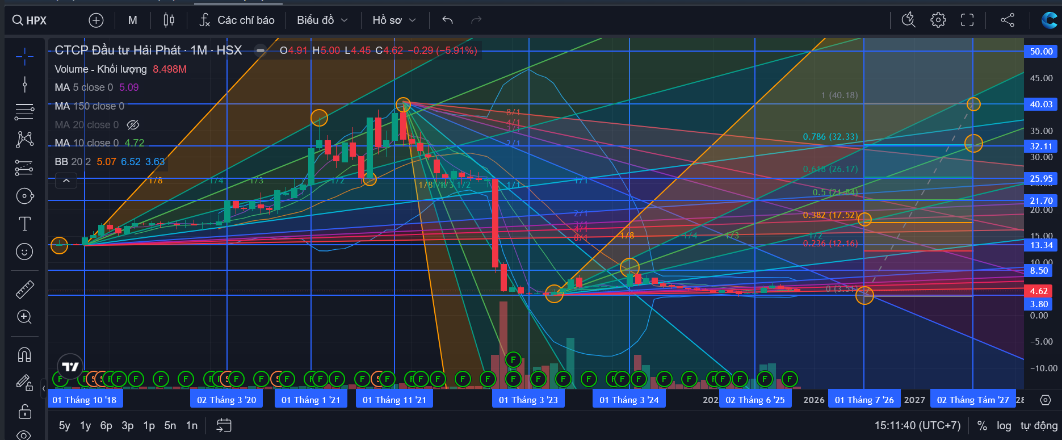Viewport: 1062px width, 440px height.
Task: Select the 1n date range
Action: (192, 426)
